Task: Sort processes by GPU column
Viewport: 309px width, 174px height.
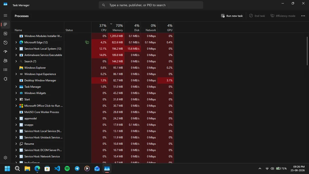Action: click(x=166, y=27)
